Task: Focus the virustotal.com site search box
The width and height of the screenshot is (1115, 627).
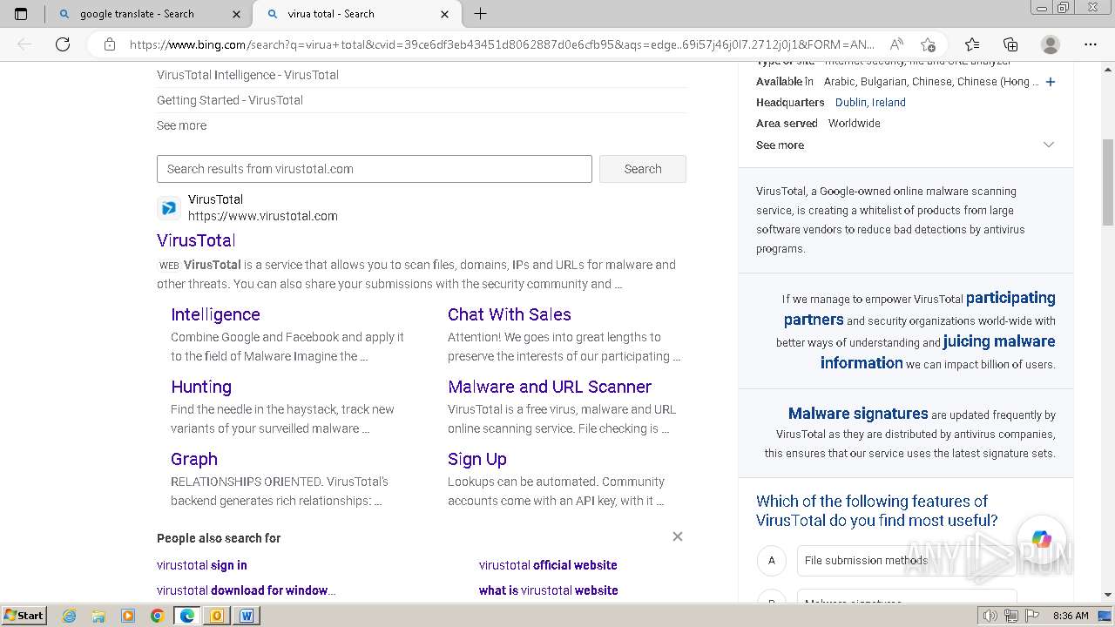Action: (x=375, y=169)
